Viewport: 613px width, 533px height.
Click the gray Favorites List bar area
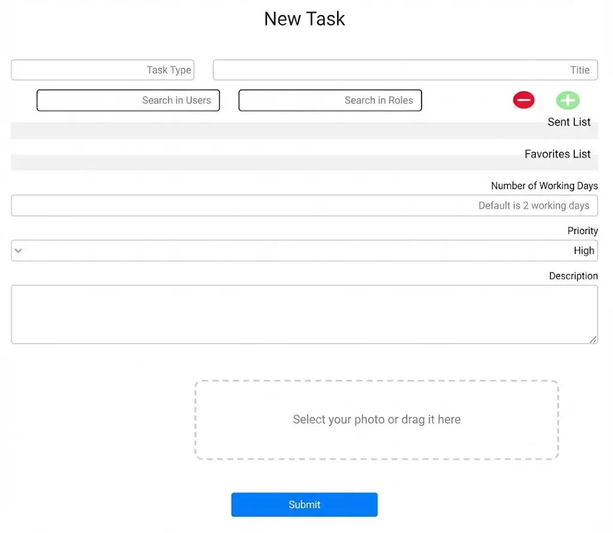[263, 162]
